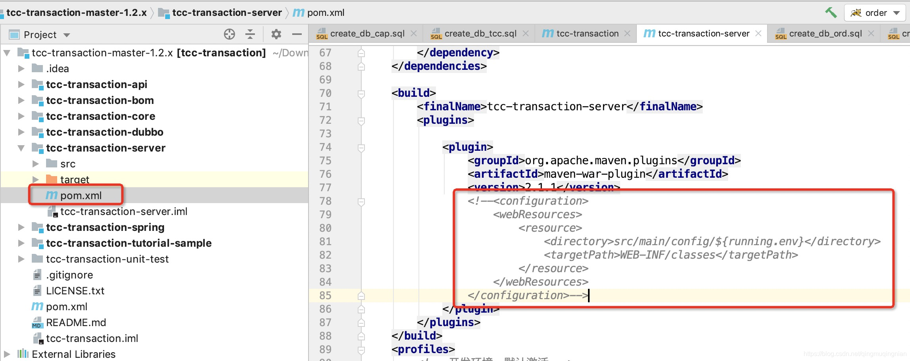Viewport: 910px width, 361px height.
Task: Expand the .idea folder
Action: coord(21,69)
